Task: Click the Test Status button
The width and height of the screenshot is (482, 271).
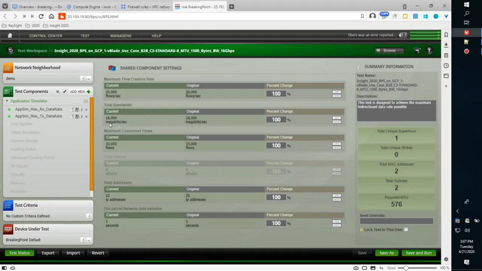Action: pyautogui.click(x=19, y=253)
